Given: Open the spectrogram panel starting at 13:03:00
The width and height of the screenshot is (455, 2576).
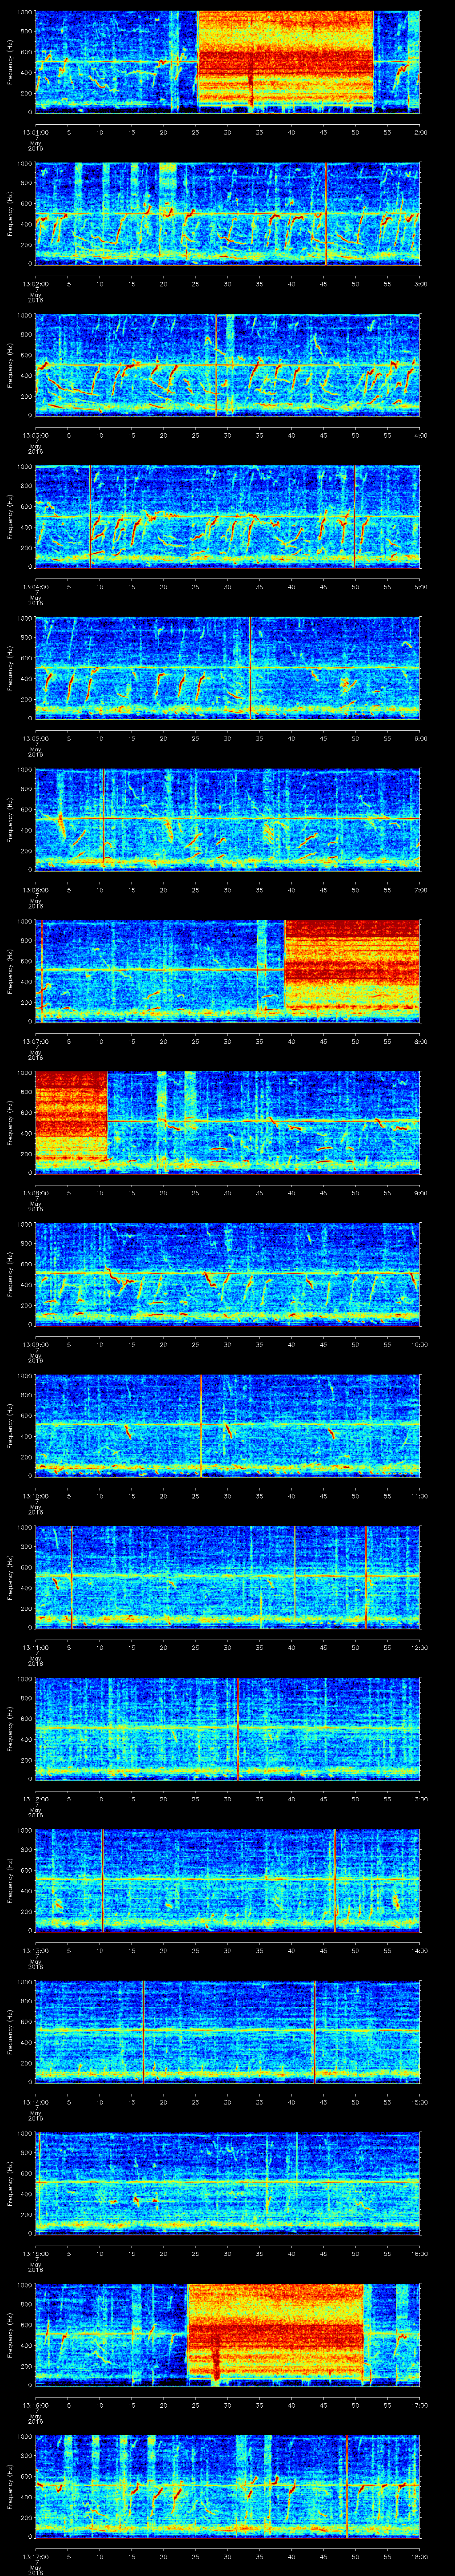Looking at the screenshot, I should 227,364.
